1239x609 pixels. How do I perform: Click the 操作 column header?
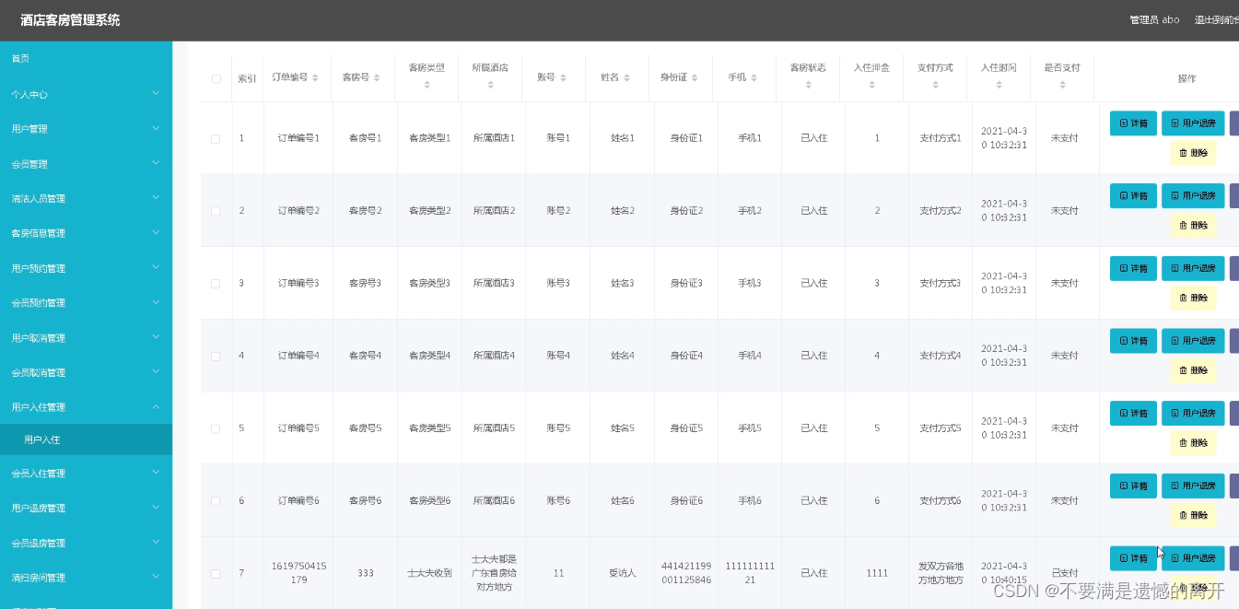tap(1186, 79)
